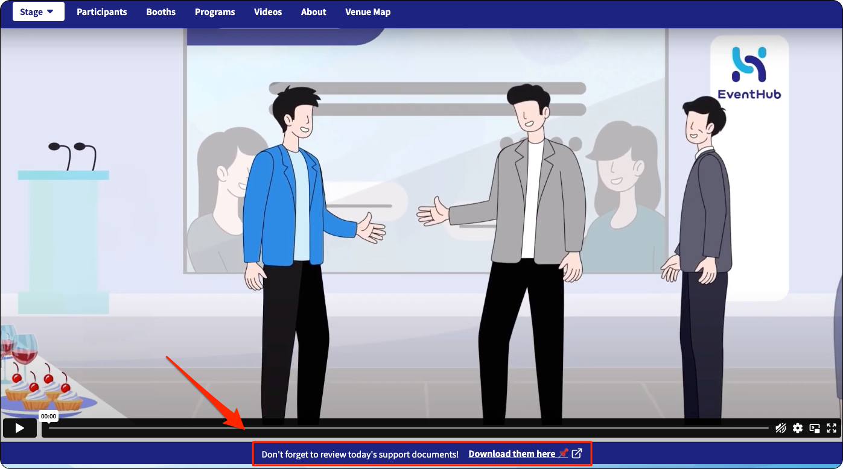
Task: Open video player settings gear
Action: [798, 428]
